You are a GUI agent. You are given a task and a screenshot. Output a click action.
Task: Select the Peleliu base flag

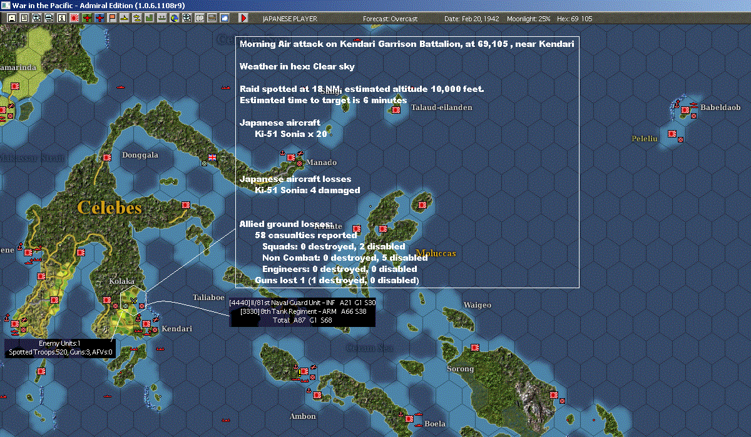[x=672, y=134]
